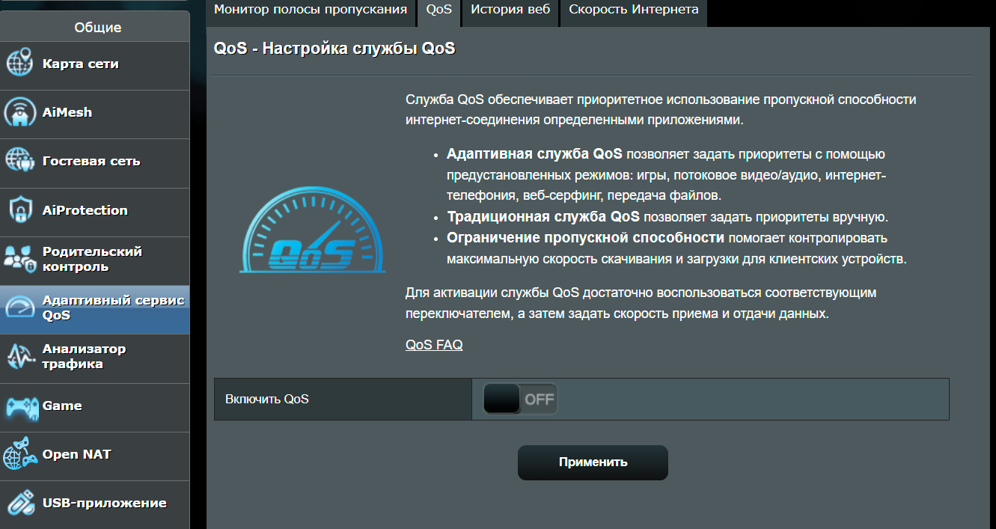This screenshot has height=529, width=996.
Task: Click the Guest Network globe icon
Action: coord(19,162)
